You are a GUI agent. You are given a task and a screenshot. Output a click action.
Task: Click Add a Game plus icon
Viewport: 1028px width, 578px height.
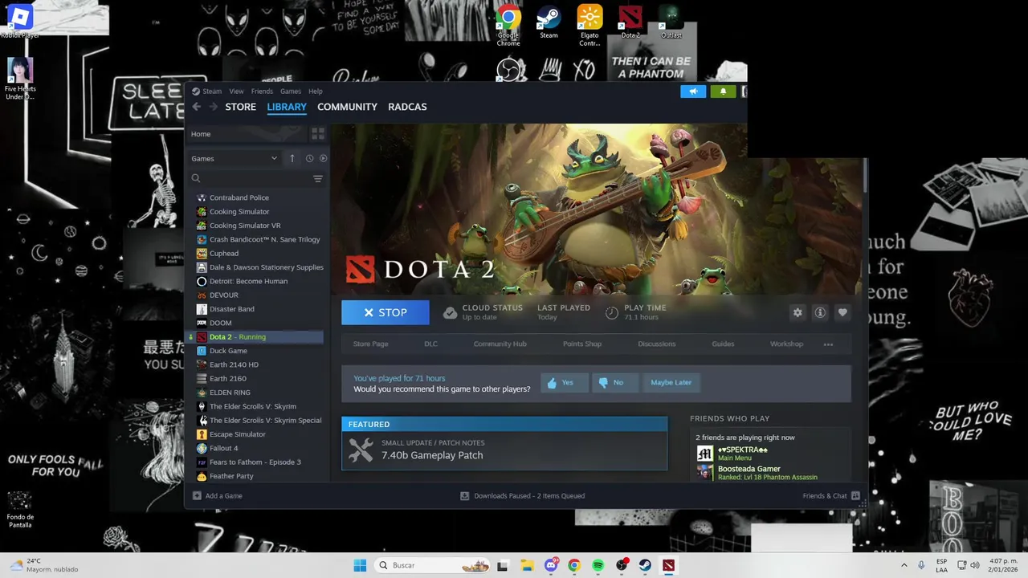pos(197,495)
